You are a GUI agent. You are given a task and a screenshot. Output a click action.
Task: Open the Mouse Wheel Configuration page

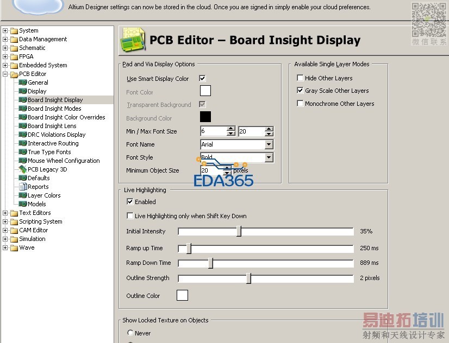(64, 161)
